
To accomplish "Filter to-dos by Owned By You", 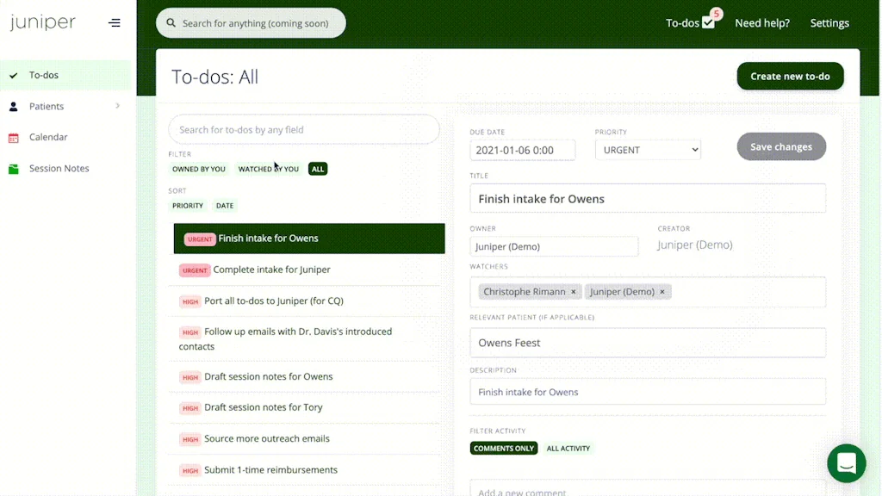I will (199, 169).
